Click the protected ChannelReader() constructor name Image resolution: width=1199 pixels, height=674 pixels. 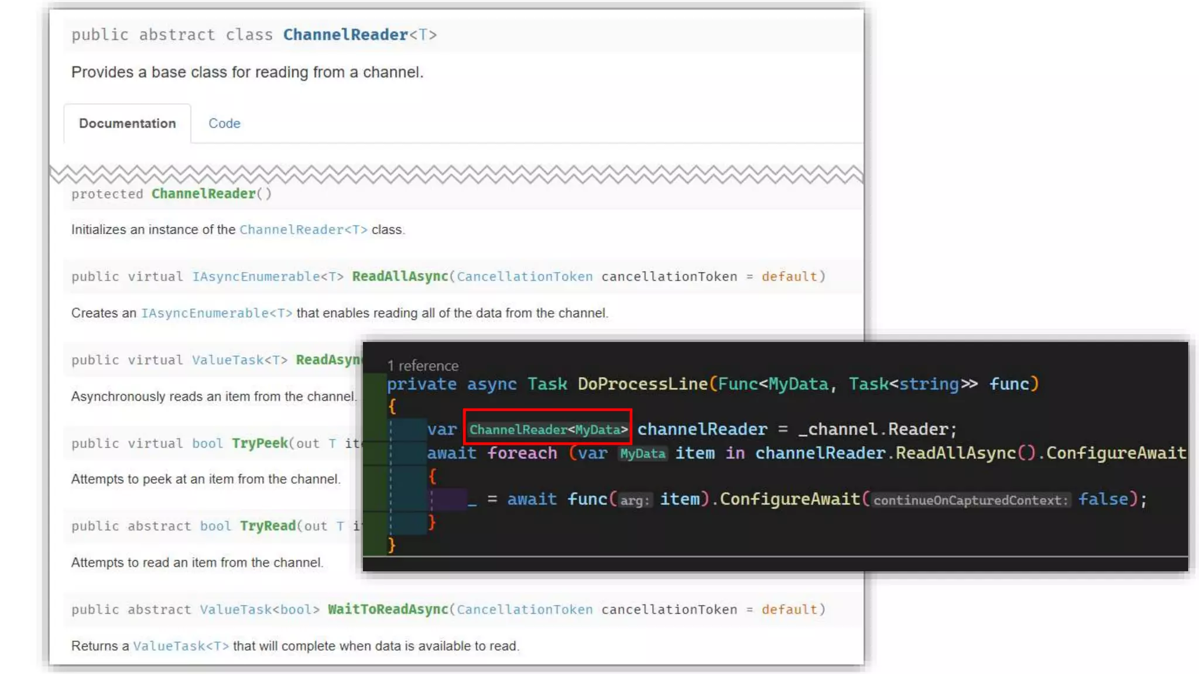[x=203, y=194]
